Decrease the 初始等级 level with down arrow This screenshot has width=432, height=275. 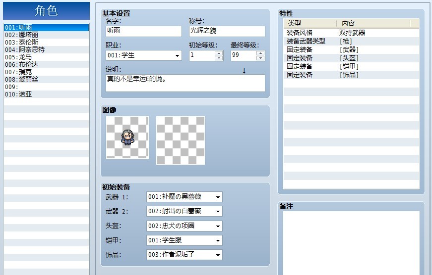219,58
